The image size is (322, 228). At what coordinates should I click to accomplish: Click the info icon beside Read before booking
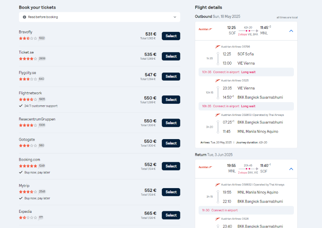point(24,17)
